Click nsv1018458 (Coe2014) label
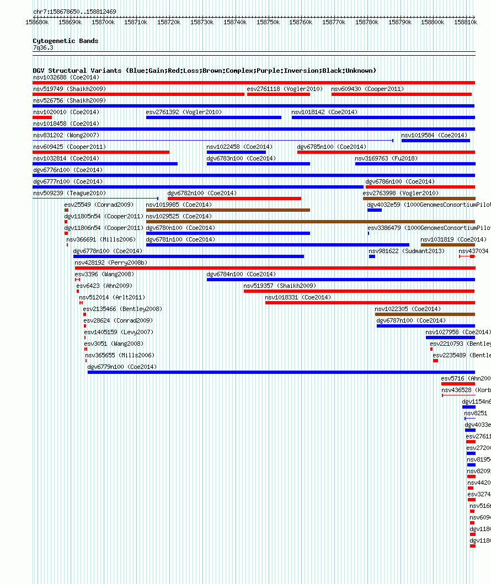Image resolution: width=491 pixels, height=584 pixels. tap(66, 124)
